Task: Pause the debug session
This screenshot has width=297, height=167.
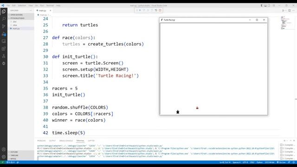Action: point(140,10)
